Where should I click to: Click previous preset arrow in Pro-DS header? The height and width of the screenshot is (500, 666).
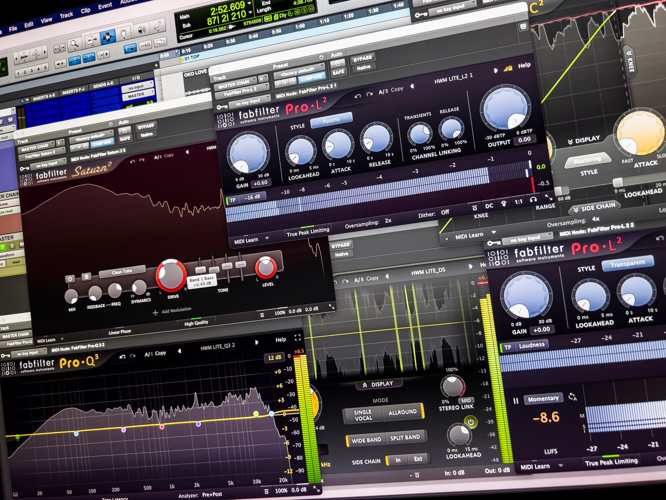click(387, 276)
